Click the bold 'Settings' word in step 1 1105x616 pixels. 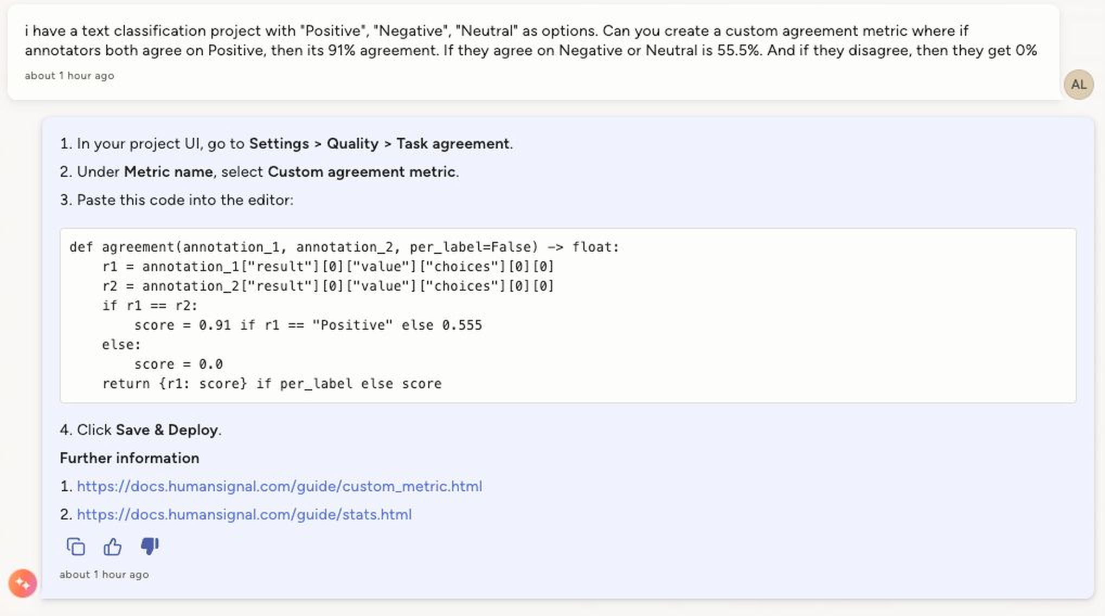[279, 143]
